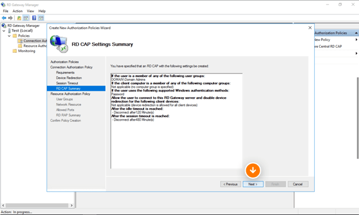
Task: Click 'Disconnect after120 Minute(s)' summary line
Action: [133, 113]
